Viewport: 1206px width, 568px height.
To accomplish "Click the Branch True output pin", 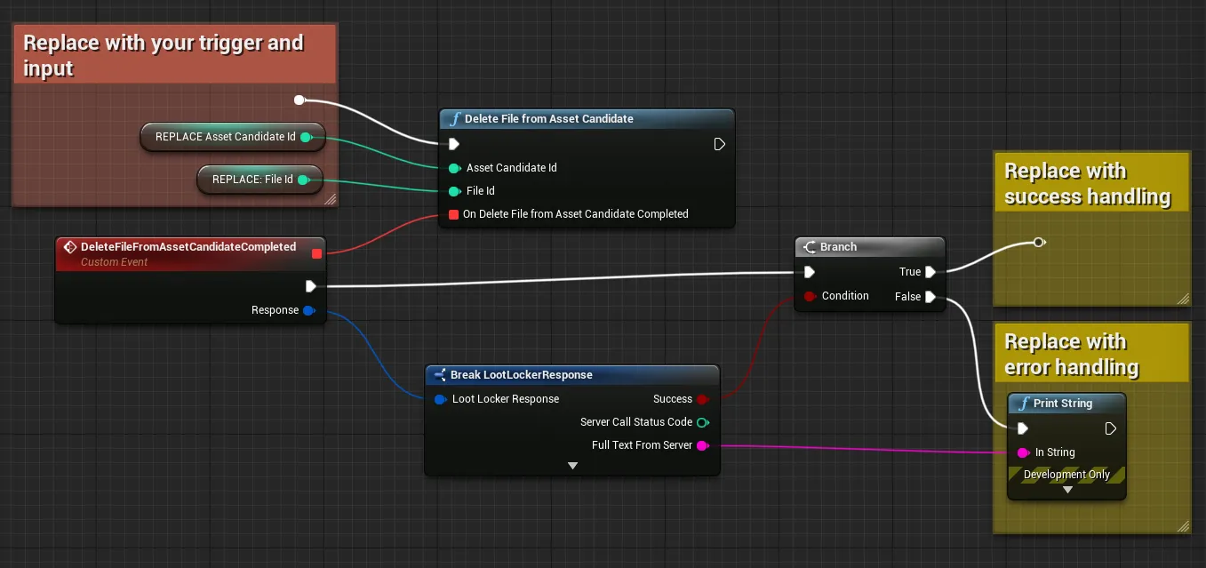I will pos(930,272).
